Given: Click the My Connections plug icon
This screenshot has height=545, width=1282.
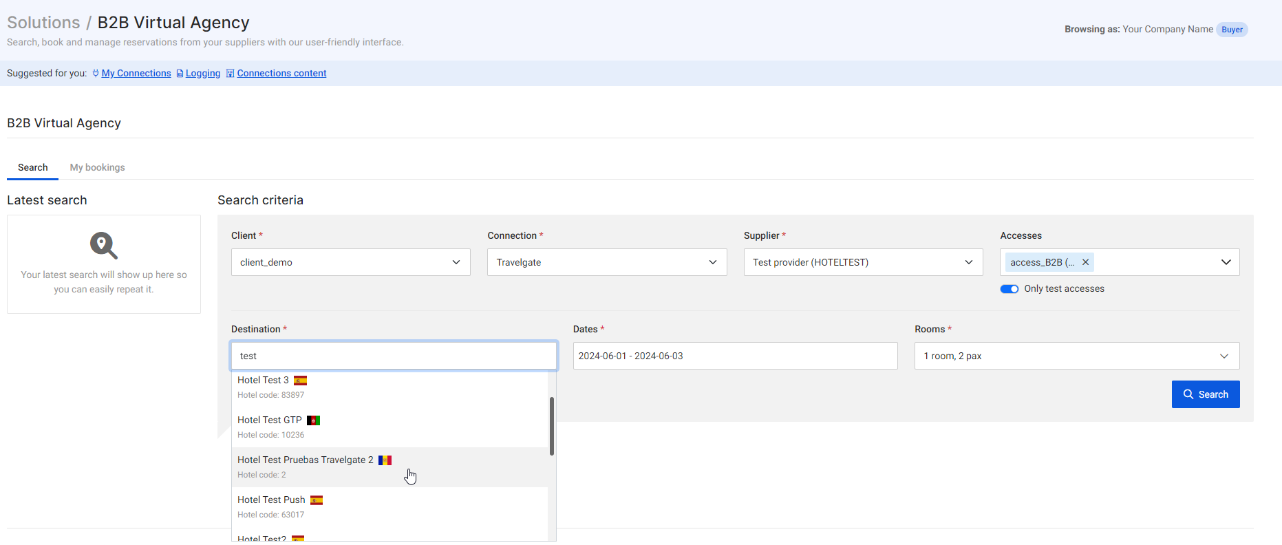Looking at the screenshot, I should coord(96,74).
